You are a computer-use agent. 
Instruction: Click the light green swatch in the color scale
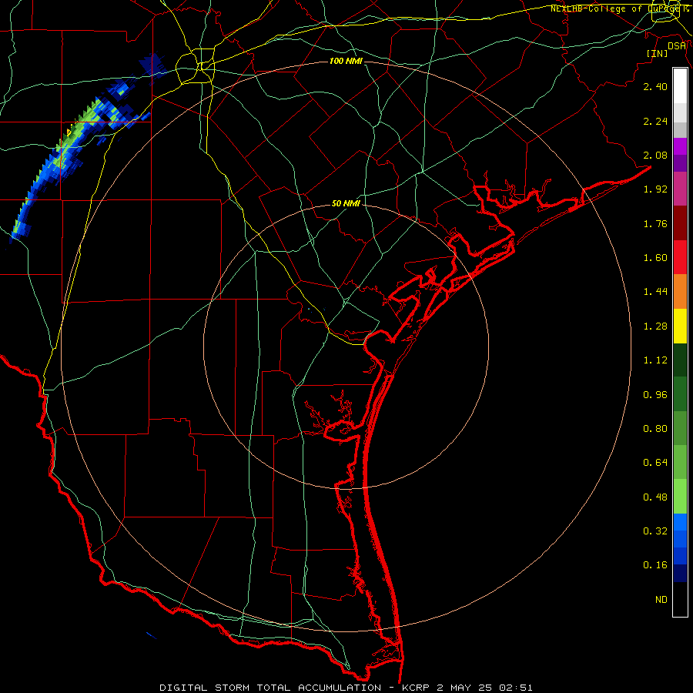(x=680, y=497)
